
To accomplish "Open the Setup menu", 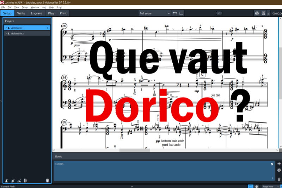I will point(25,7).
